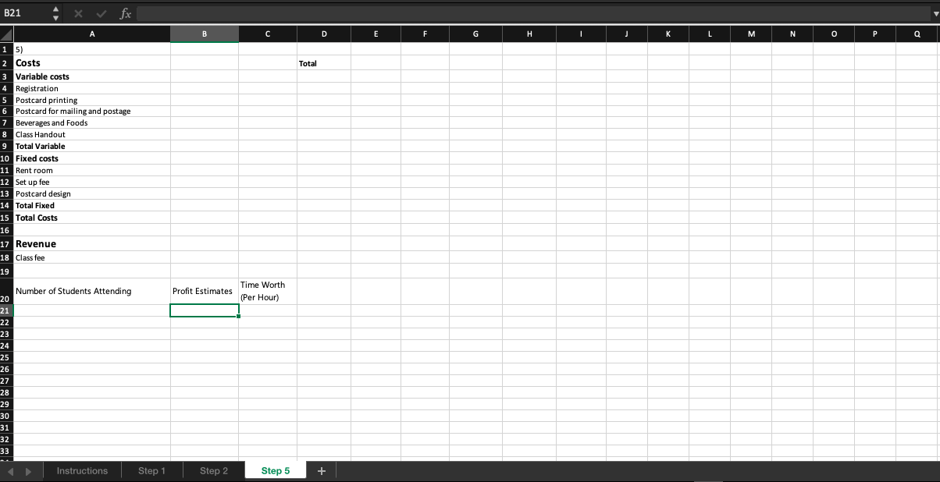Select entire row 21 by its header

click(6, 310)
